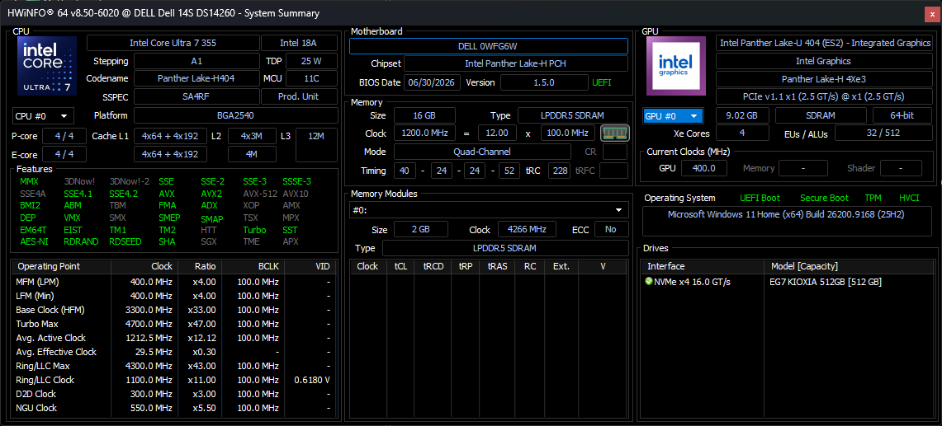Screen dimensions: 942x426
Task: Click the Windows 11 Home OS field
Action: pyautogui.click(x=787, y=214)
